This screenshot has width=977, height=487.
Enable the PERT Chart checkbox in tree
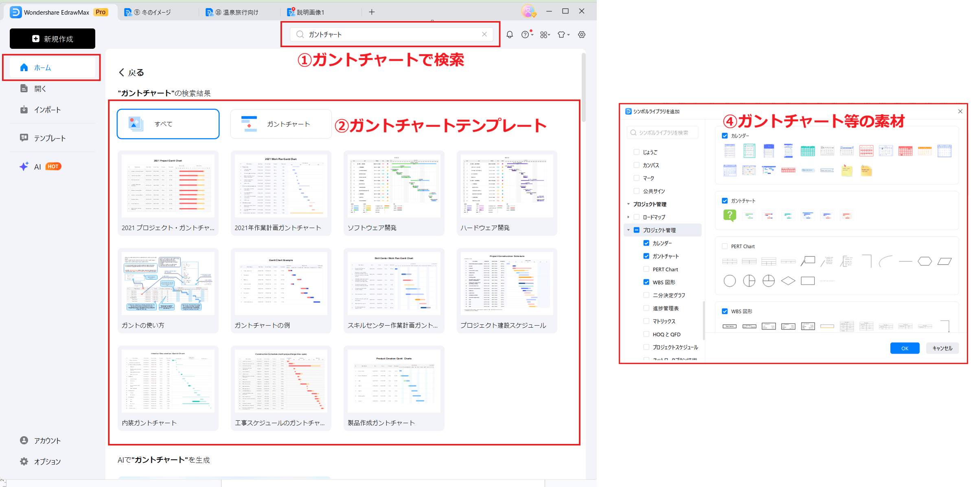coord(646,269)
